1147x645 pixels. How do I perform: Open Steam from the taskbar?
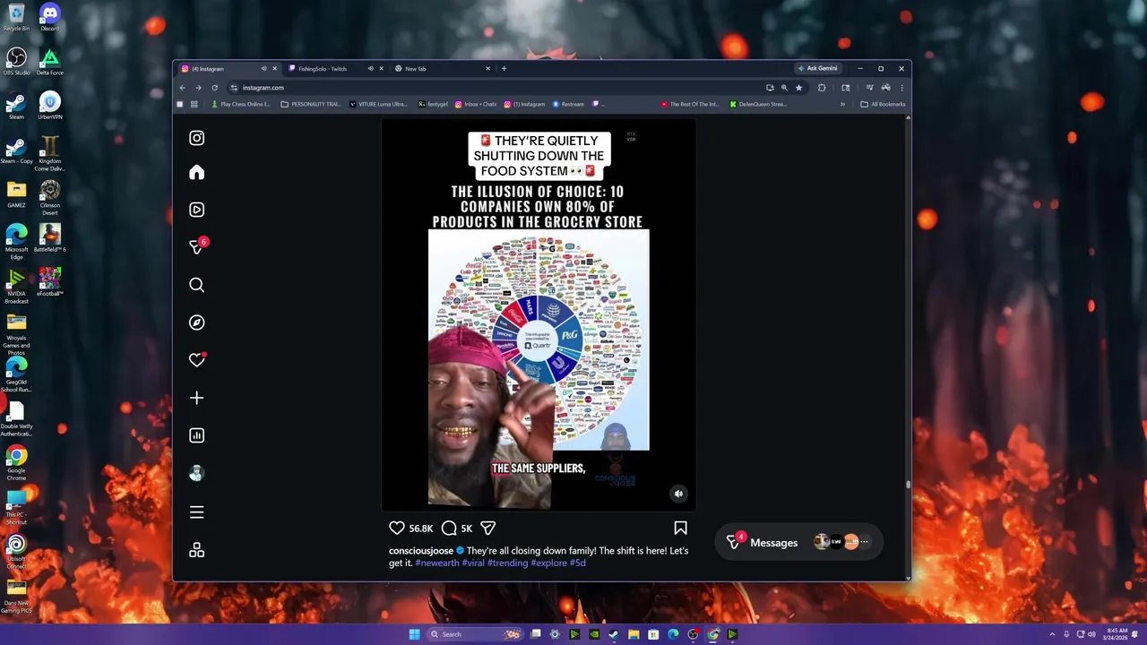point(614,634)
